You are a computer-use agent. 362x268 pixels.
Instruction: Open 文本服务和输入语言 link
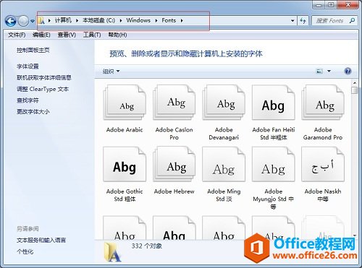coord(41,240)
